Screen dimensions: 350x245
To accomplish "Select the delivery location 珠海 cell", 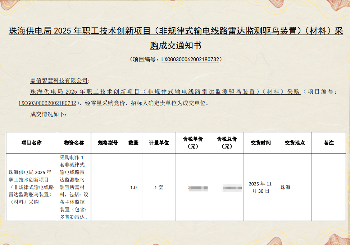I will point(294,187).
